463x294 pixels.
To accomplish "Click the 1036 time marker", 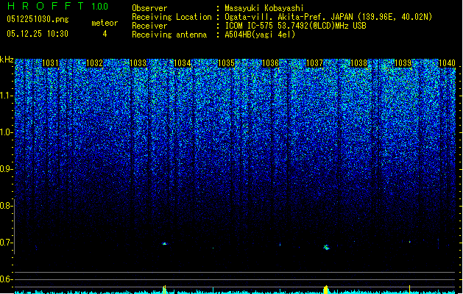I will pyautogui.click(x=270, y=63).
